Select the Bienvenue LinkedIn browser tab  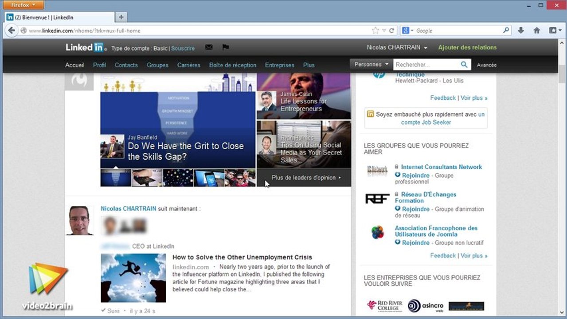[59, 17]
